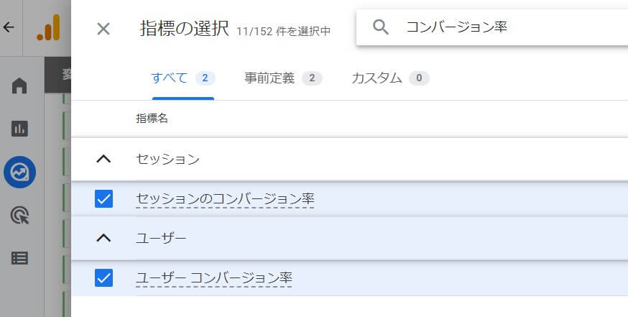Focus the コンバージョン率 search field
Screen dimensions: 628x317
click(x=491, y=27)
